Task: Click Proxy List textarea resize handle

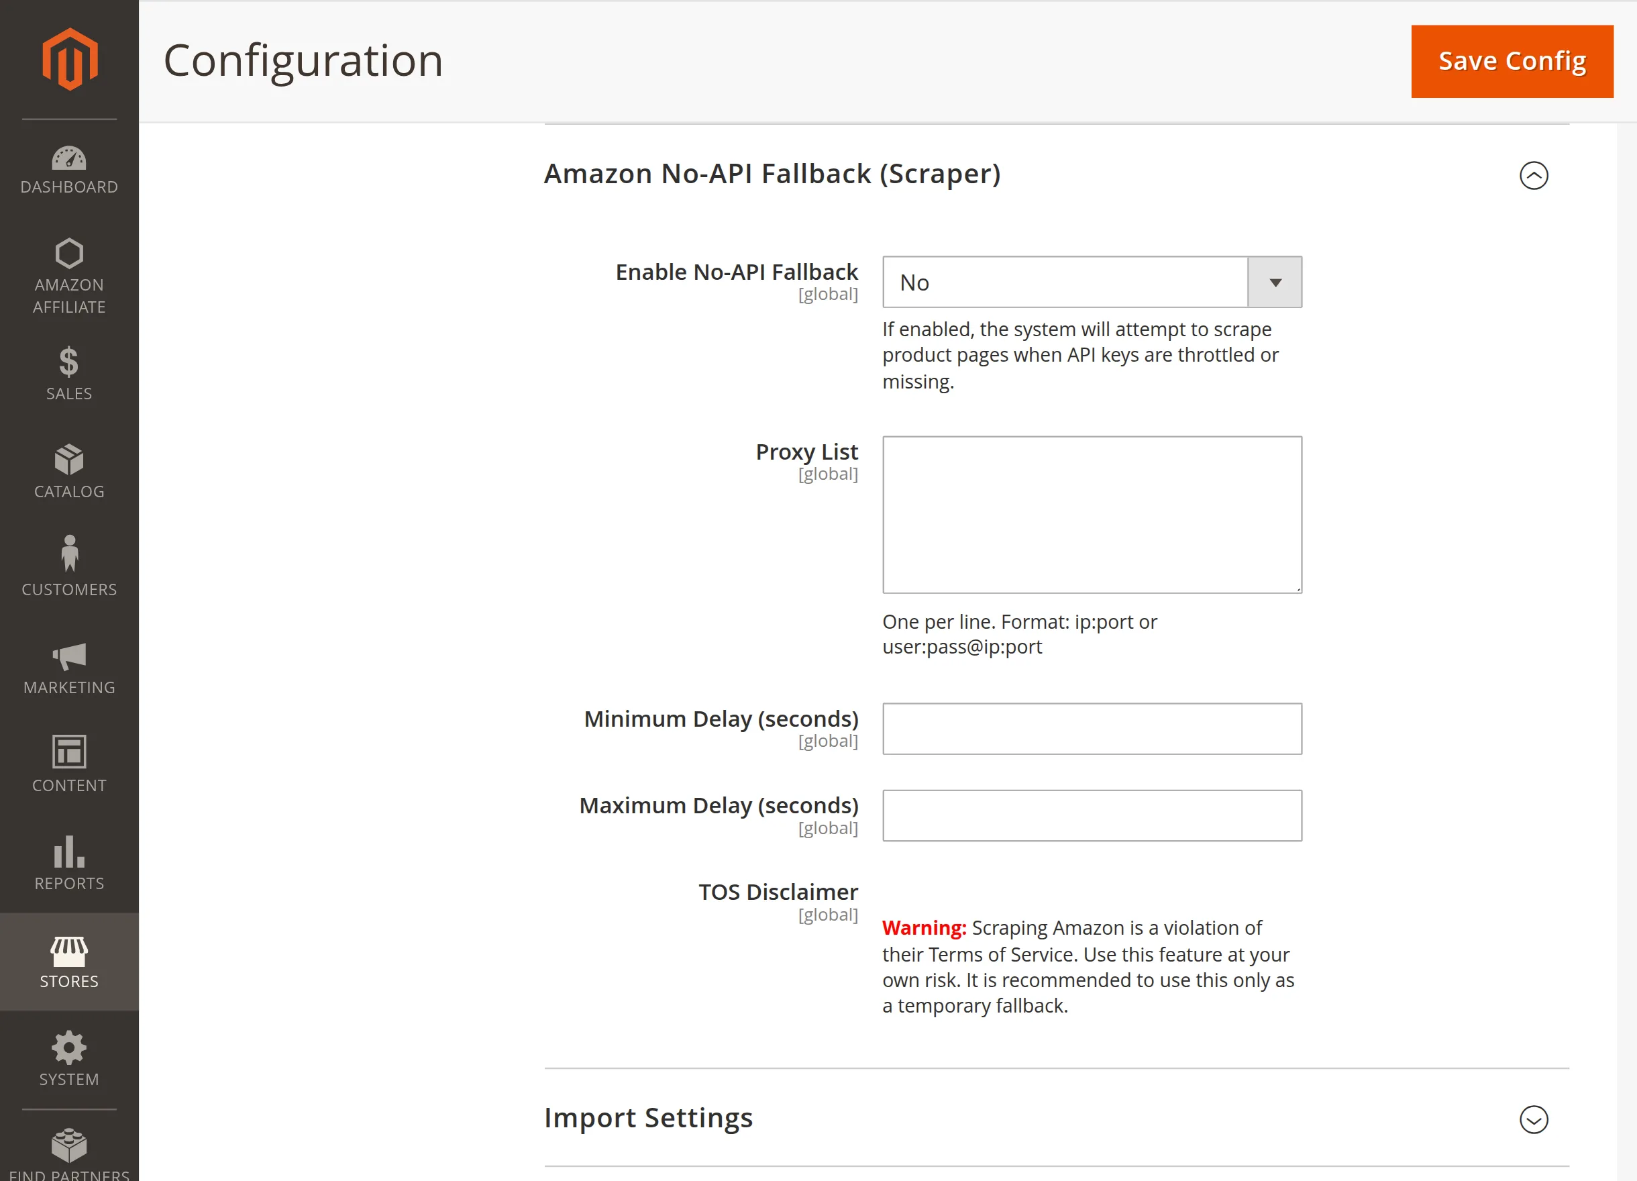Action: pos(1297,588)
